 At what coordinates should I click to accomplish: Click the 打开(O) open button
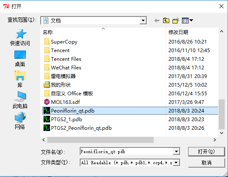pyautogui.click(x=207, y=152)
